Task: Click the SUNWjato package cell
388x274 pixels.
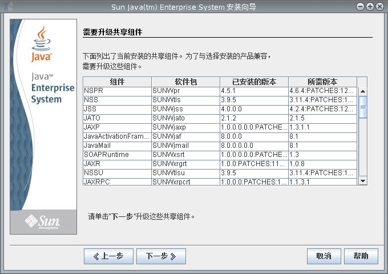Action: pos(186,118)
